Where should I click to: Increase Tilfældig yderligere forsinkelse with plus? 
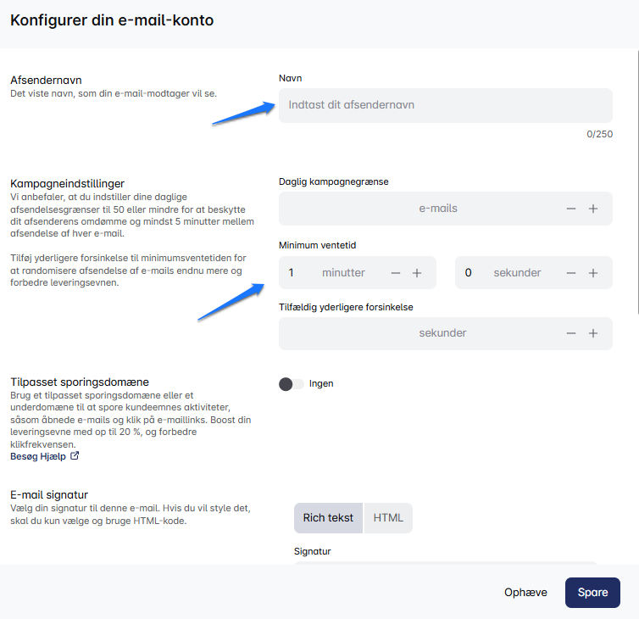point(593,333)
